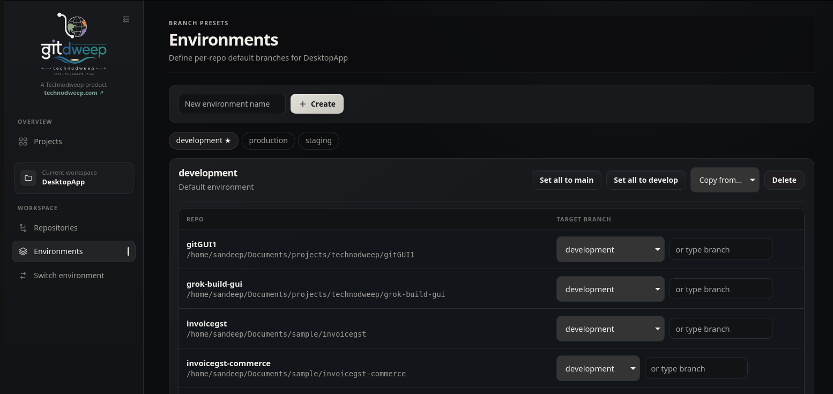Image resolution: width=833 pixels, height=394 pixels.
Task: Click the invoicegst-commerce repo name
Action: tap(228, 363)
